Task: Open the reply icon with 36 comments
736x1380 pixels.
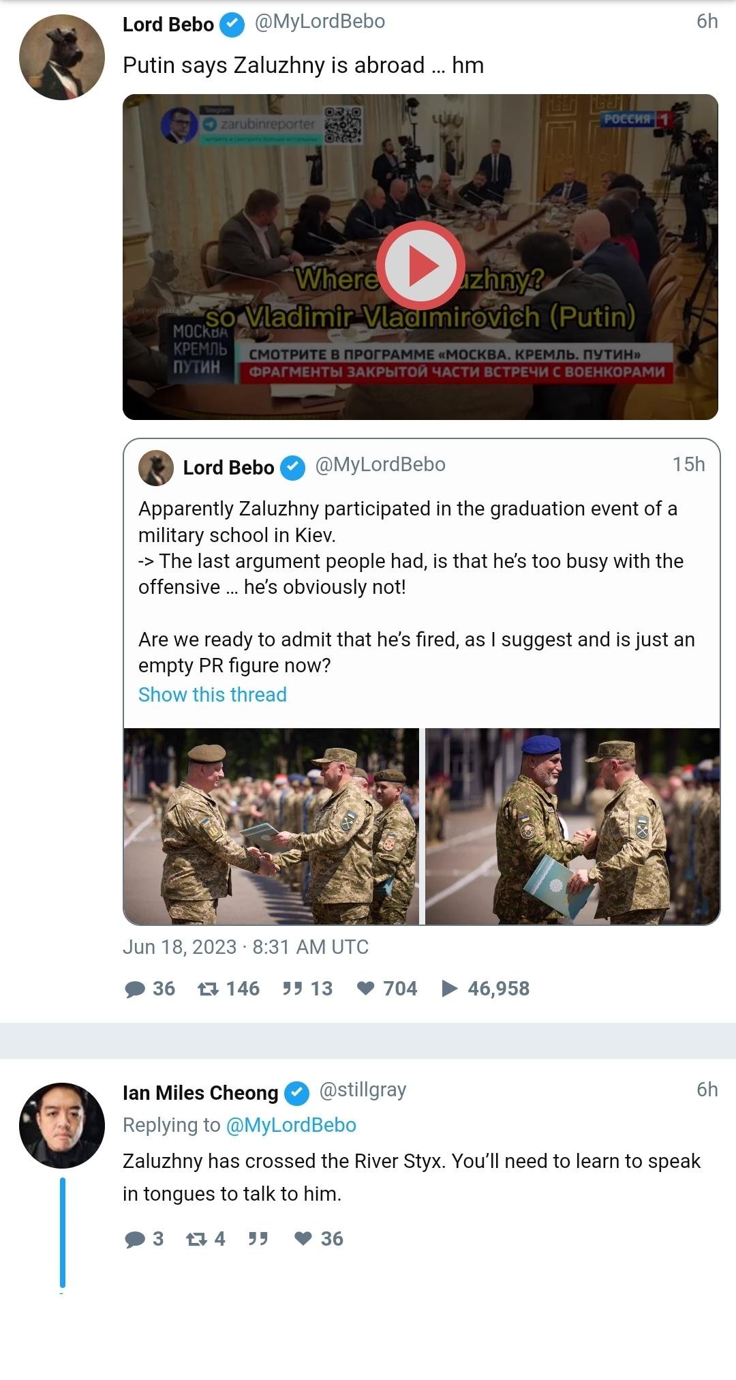Action: tap(136, 989)
